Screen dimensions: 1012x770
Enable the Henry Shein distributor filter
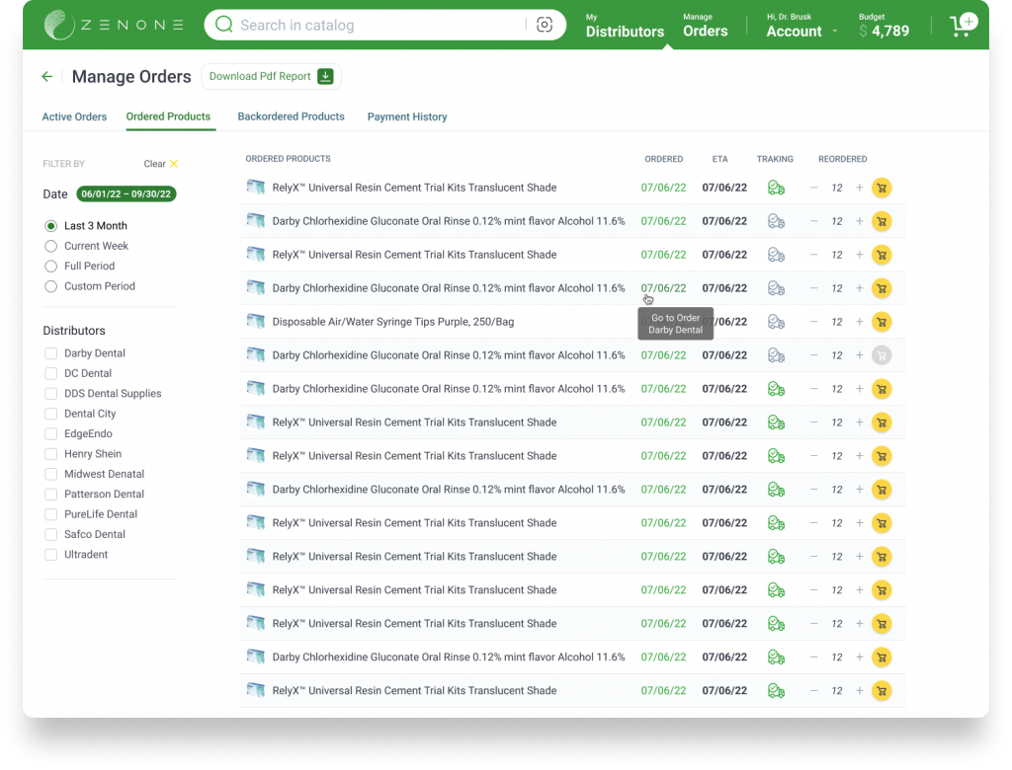coord(50,454)
